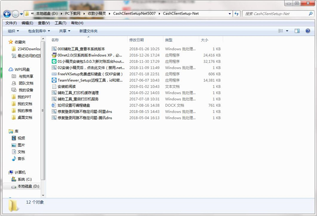Select WPS网盘 cloud icon in sidebar

click(x=11, y=69)
